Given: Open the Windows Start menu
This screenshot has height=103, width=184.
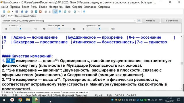Looking at the screenshot, I should coord(4,100).
